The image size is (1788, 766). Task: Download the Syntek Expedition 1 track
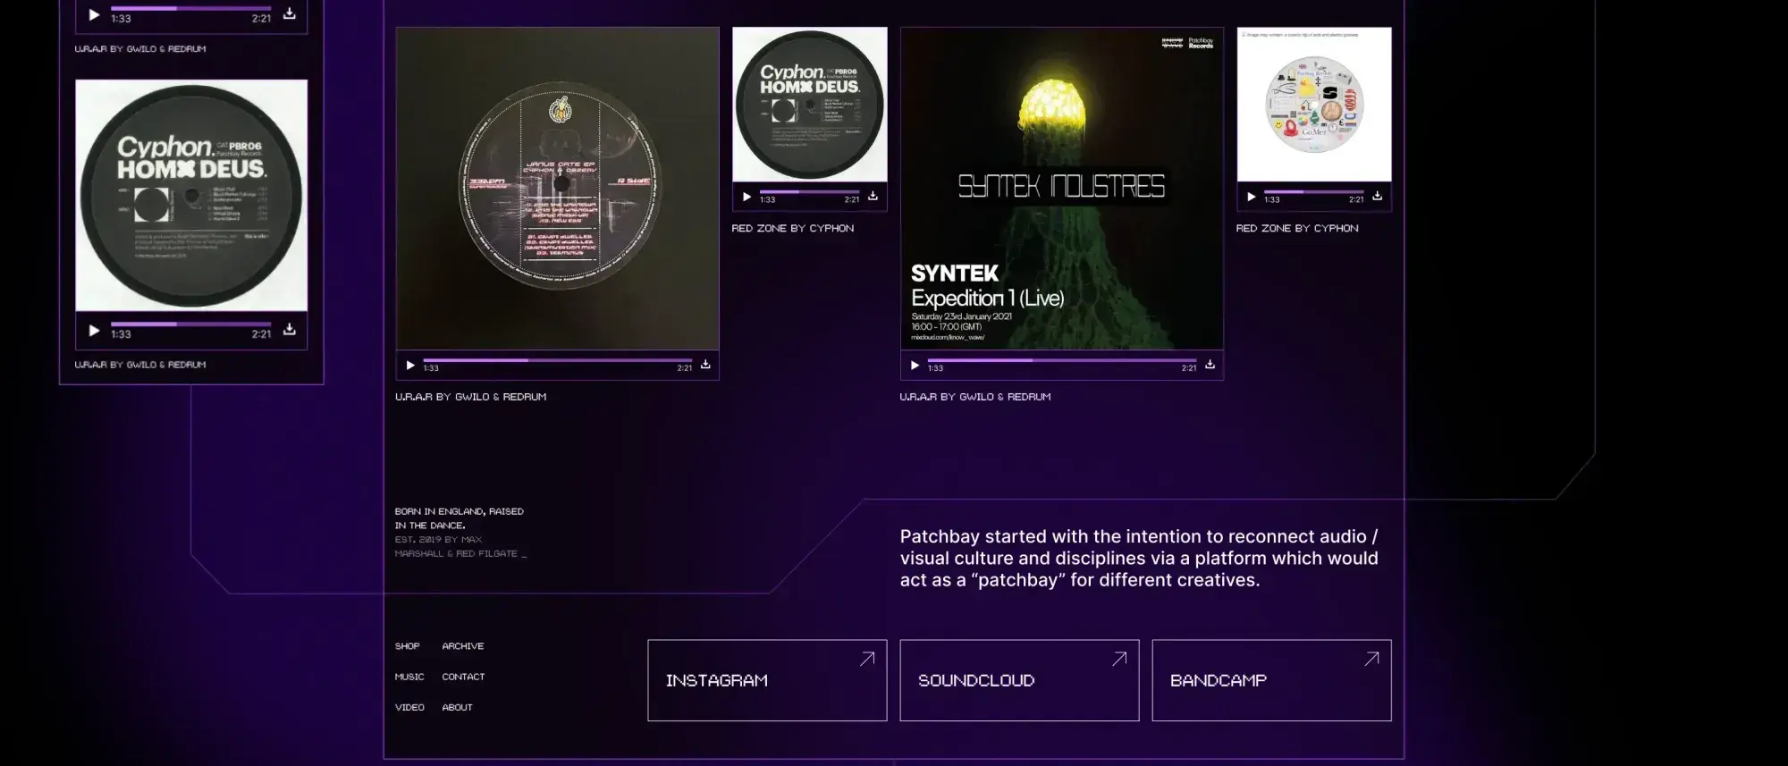coord(1210,365)
